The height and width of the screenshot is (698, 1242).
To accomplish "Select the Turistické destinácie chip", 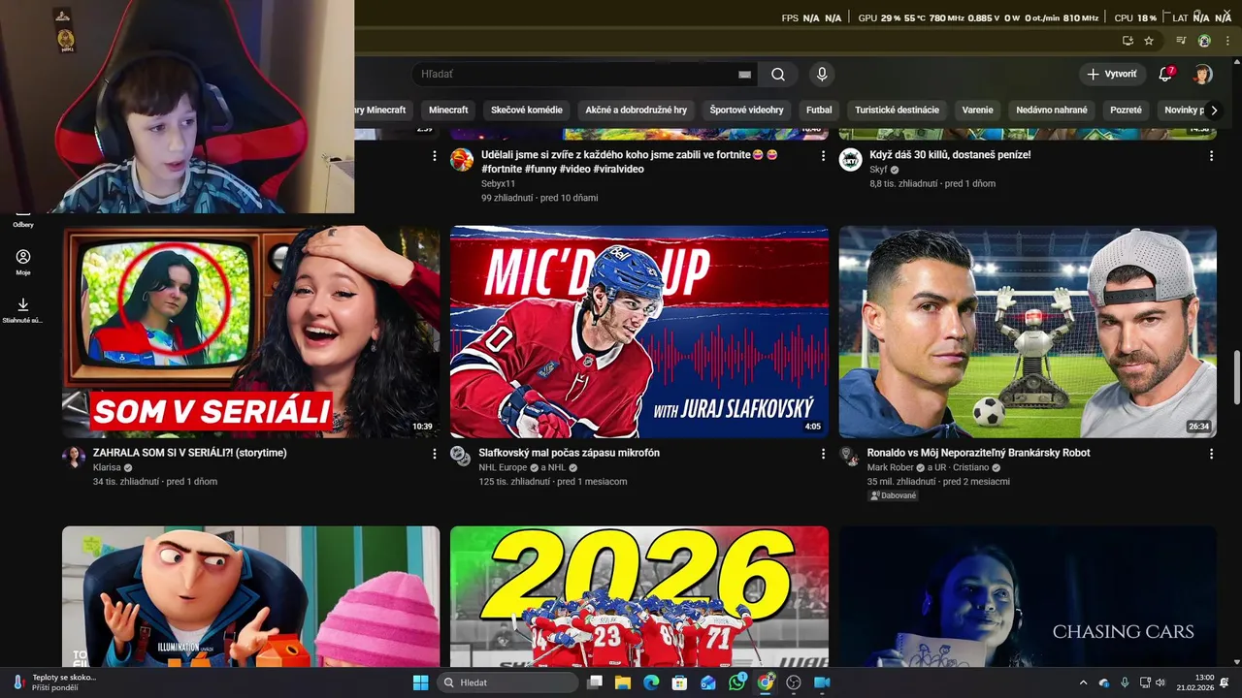I will 897,110.
